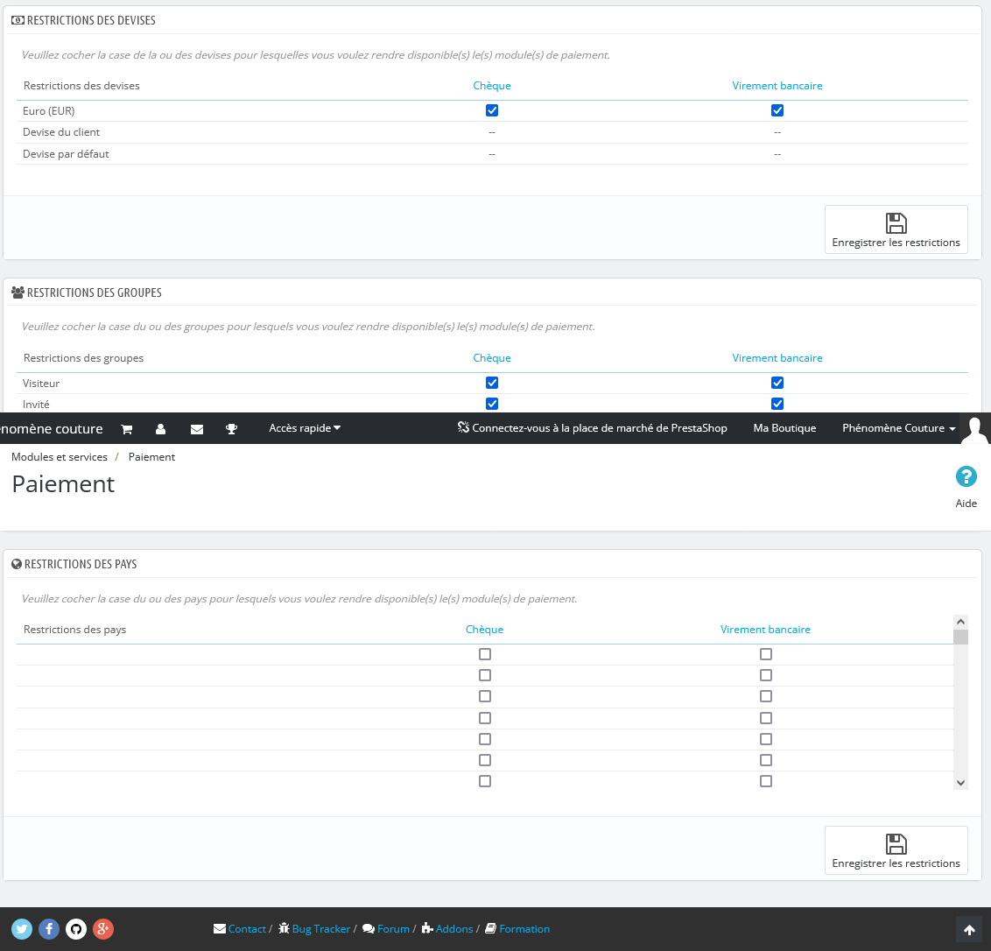Click the customers person icon
The height and width of the screenshot is (951, 991).
click(160, 429)
